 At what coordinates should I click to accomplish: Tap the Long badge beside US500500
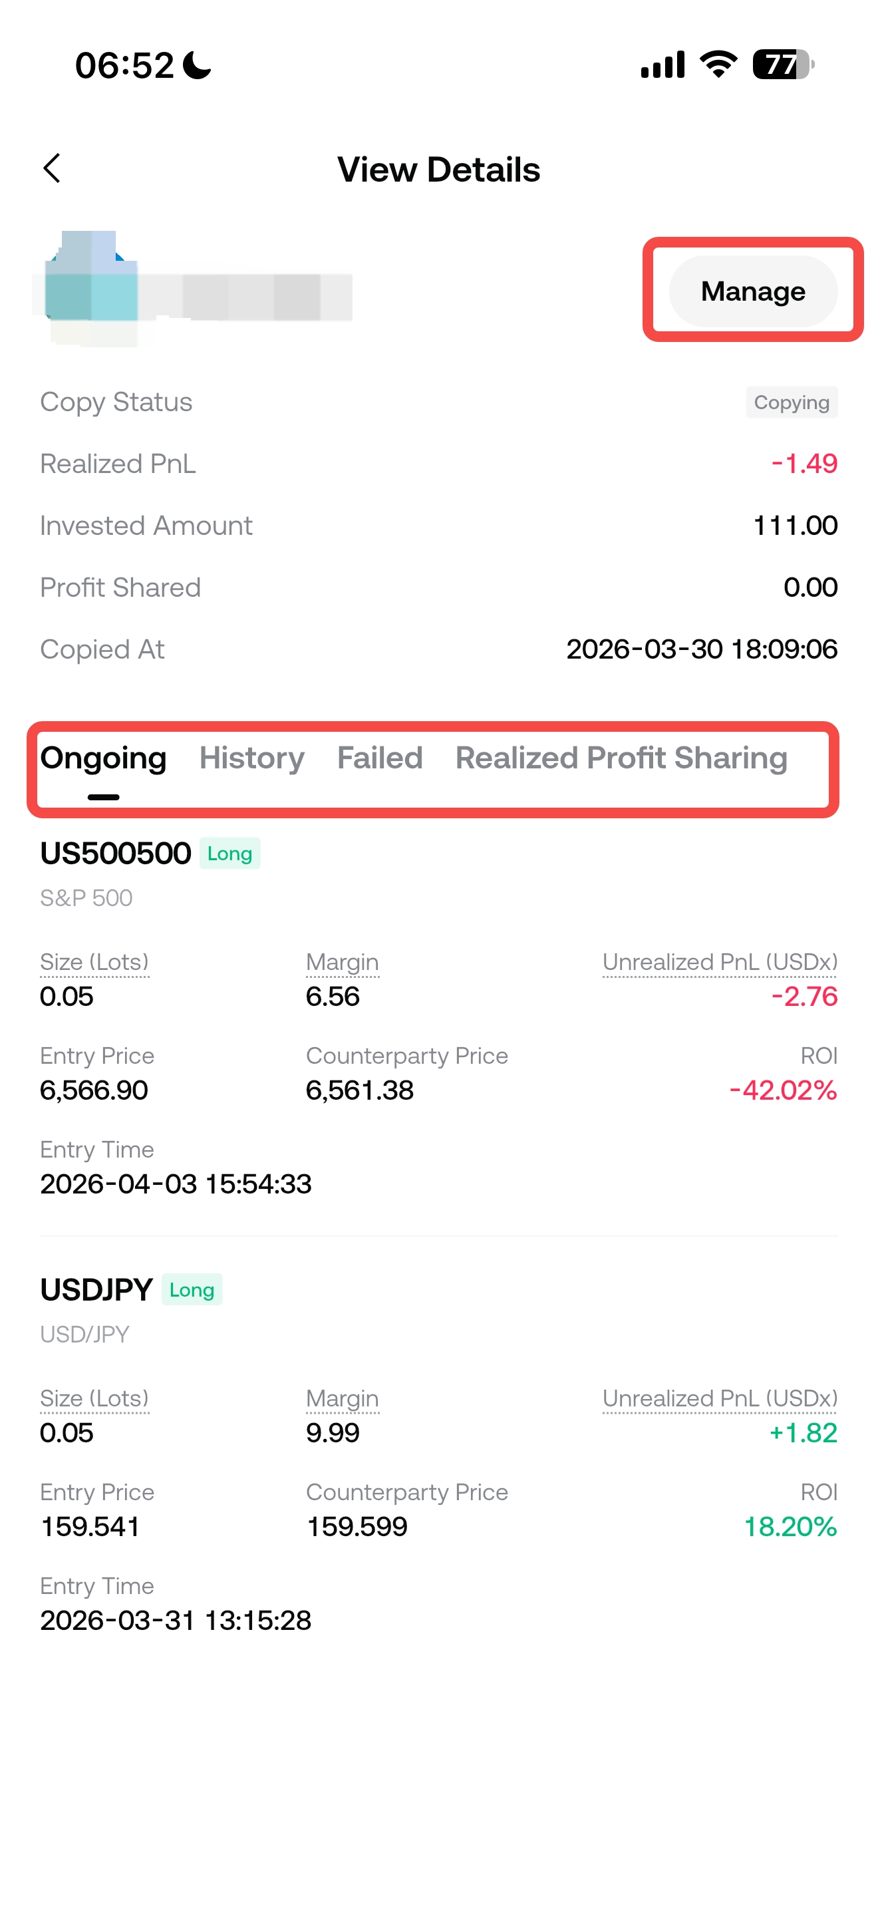point(229,854)
